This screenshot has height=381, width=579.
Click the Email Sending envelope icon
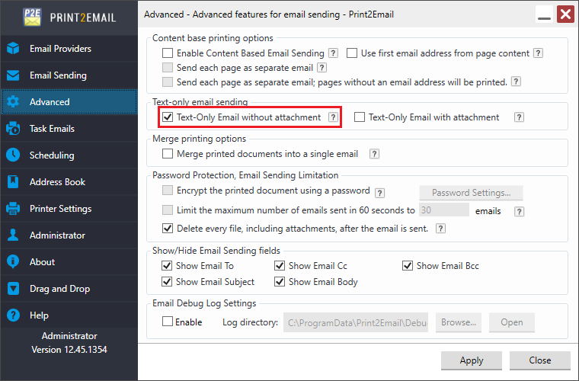(13, 75)
